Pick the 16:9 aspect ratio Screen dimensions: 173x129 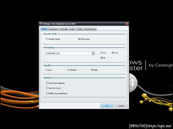click(x=112, y=53)
